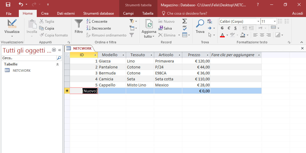The width and height of the screenshot is (306, 153).
Task: Toggle italic with the C button
Action: pos(229,28)
